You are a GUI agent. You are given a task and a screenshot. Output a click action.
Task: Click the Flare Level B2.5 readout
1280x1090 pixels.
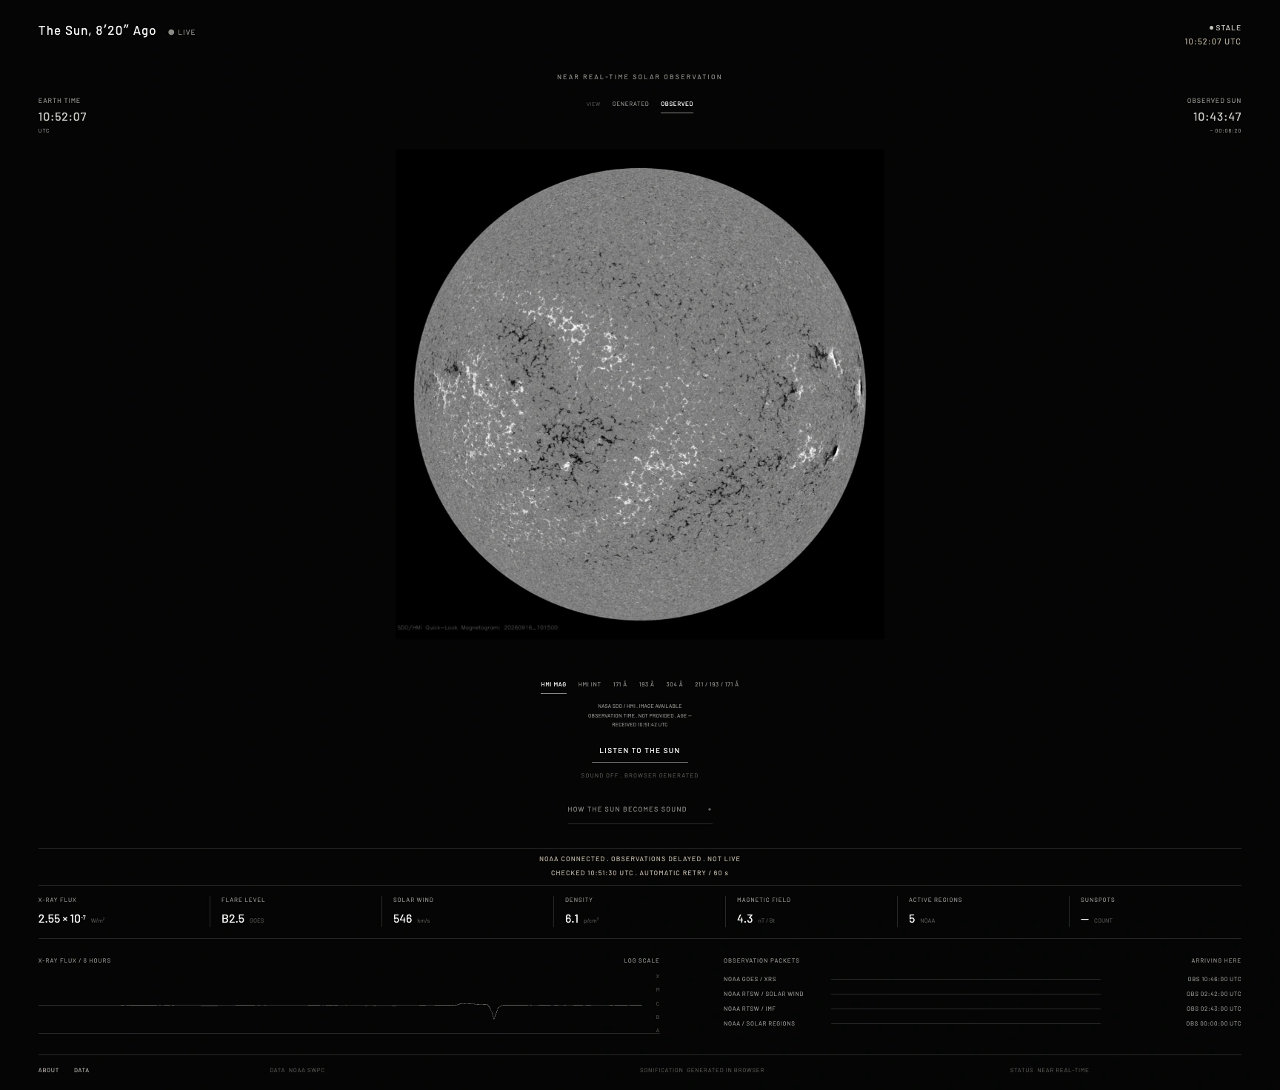pos(233,919)
